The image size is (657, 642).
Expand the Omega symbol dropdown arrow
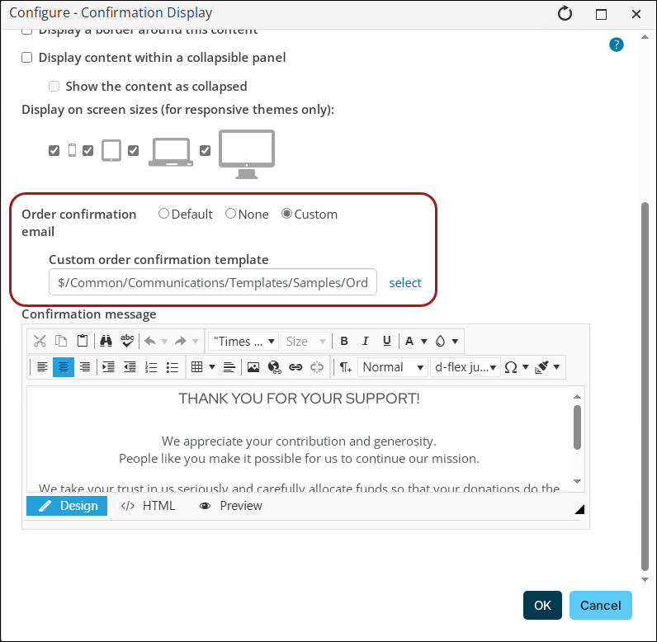(x=526, y=367)
